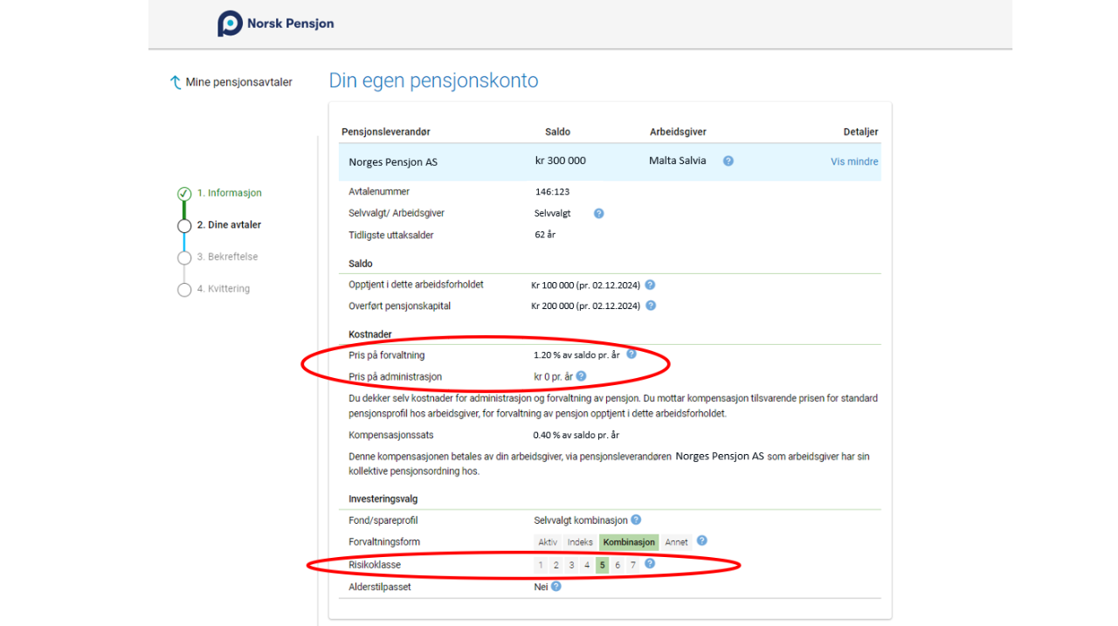
Task: Click the kr 300 000 balance
Action: point(561,161)
